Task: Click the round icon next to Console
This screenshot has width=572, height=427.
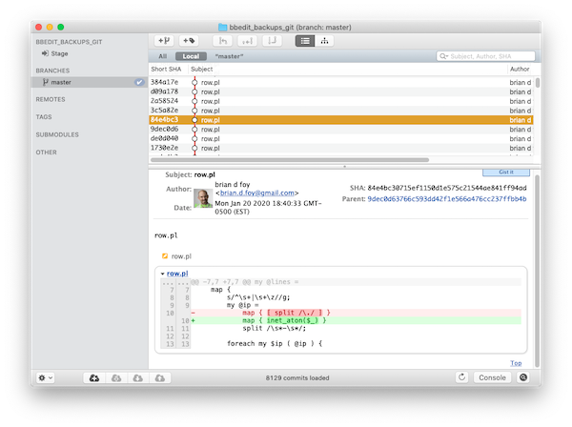Action: (523, 377)
